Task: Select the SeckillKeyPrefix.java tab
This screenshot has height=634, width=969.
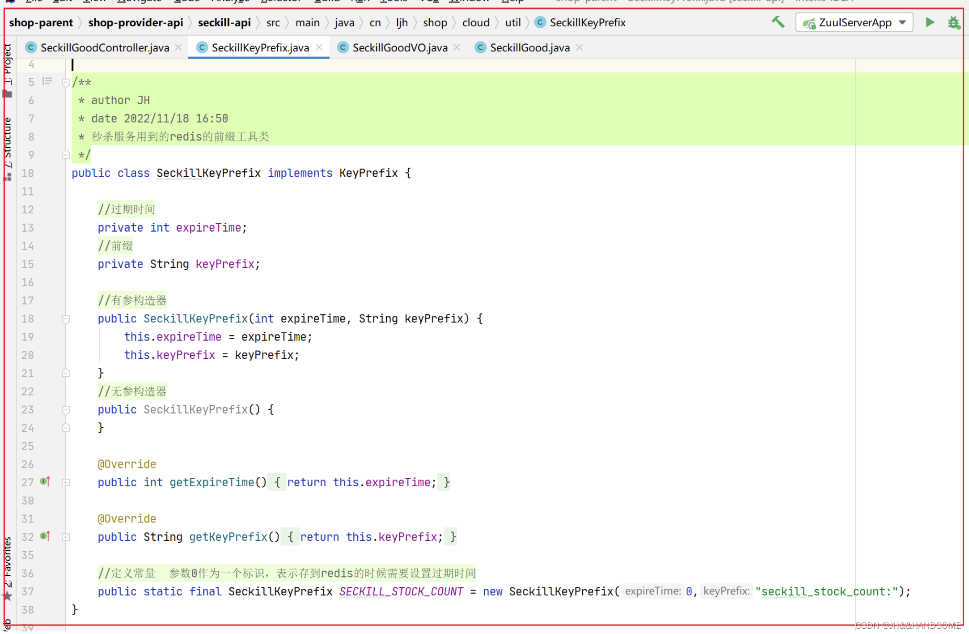Action: tap(260, 48)
